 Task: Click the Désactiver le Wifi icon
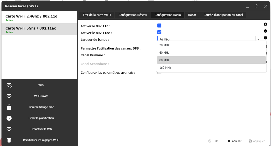coord(9,129)
